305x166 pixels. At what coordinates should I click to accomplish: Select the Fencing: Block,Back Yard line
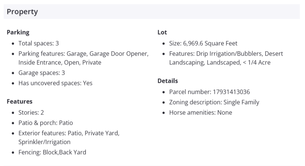point(52,152)
